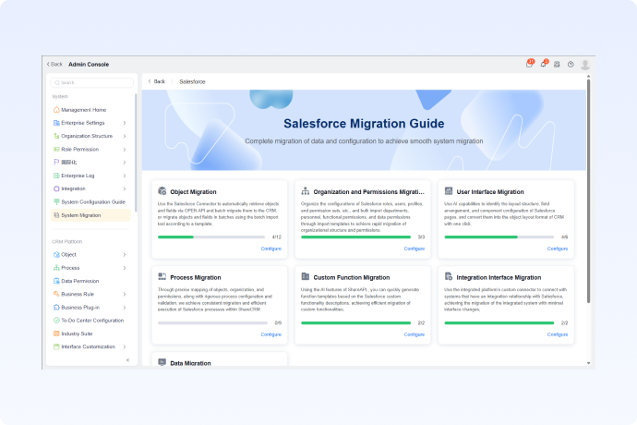Click the Object Migration card icon
The width and height of the screenshot is (637, 425).
coord(162,191)
